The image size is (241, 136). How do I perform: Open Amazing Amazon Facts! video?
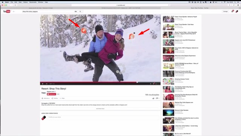pos(182,79)
